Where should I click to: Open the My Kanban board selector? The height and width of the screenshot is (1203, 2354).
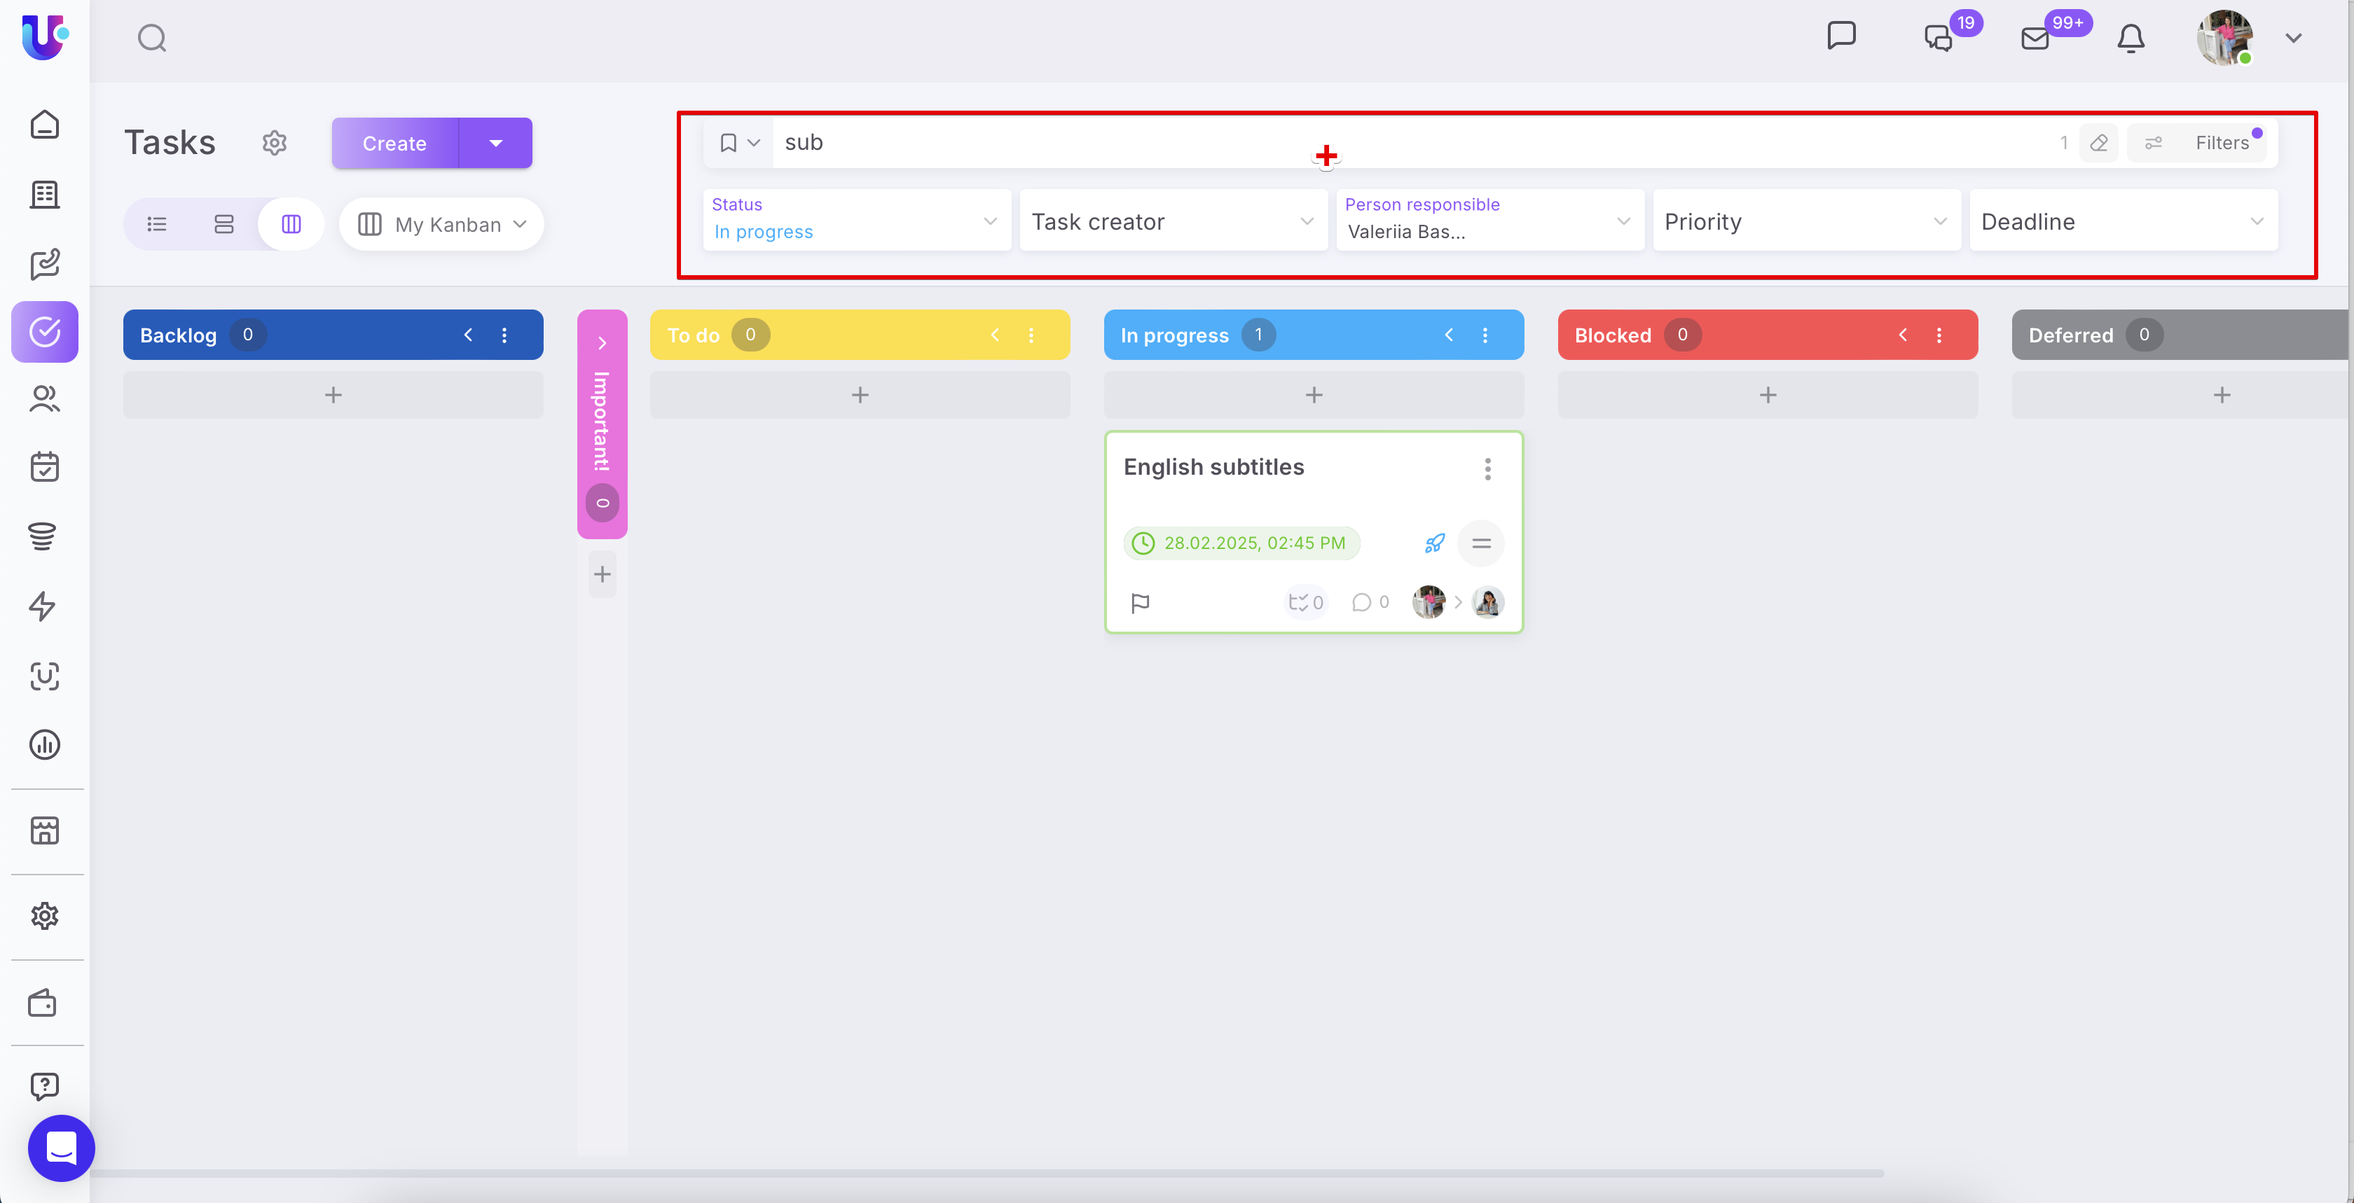click(x=442, y=225)
